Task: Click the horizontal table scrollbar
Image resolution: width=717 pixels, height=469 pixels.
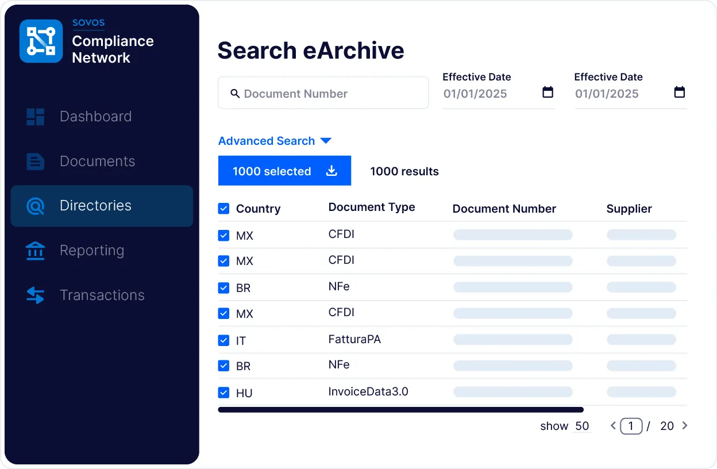Action: click(400, 410)
